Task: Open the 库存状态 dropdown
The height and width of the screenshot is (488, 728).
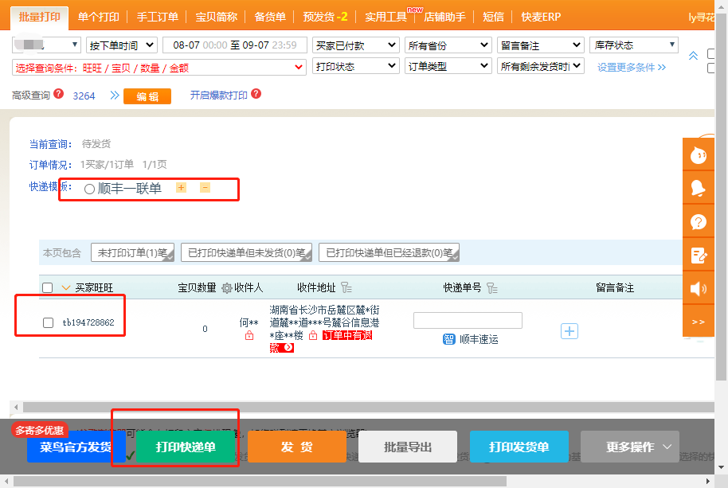Action: [x=634, y=45]
